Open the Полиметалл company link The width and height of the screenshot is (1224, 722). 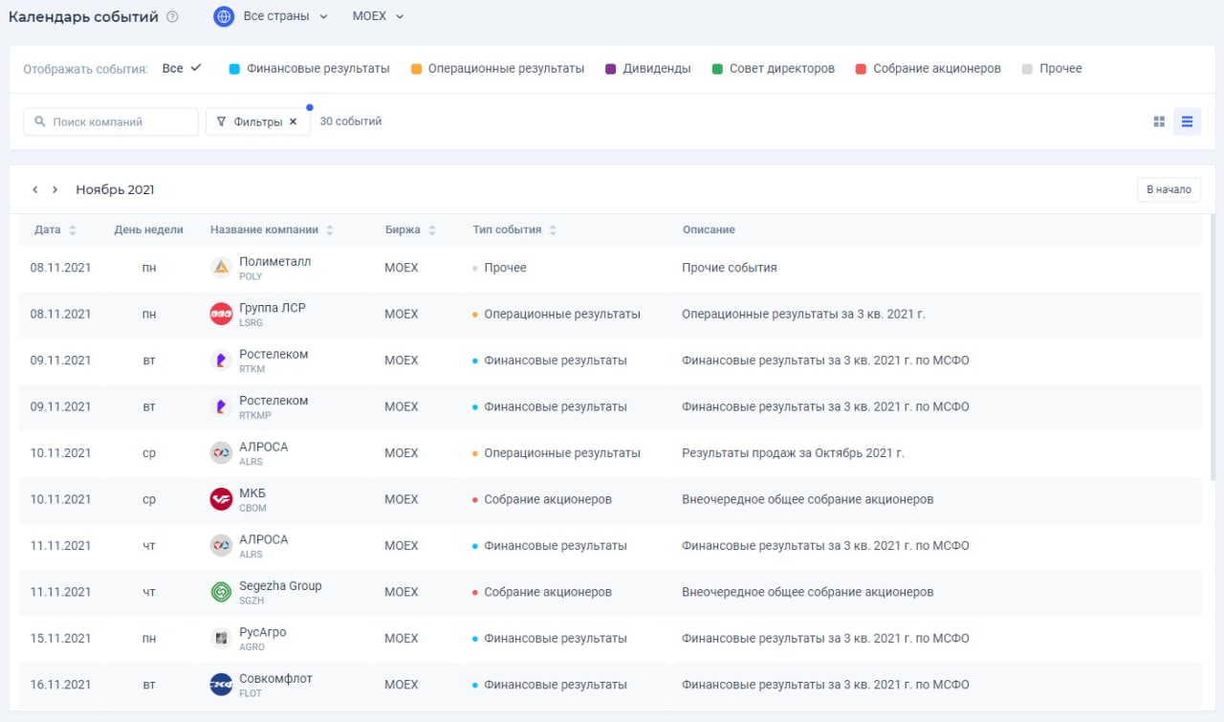tap(275, 261)
